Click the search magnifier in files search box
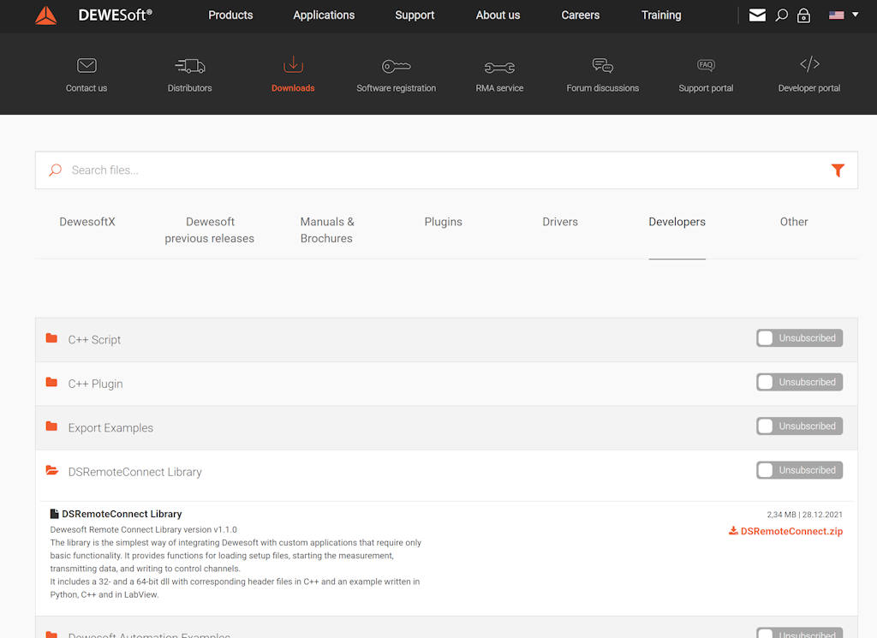This screenshot has height=638, width=877. coord(55,170)
